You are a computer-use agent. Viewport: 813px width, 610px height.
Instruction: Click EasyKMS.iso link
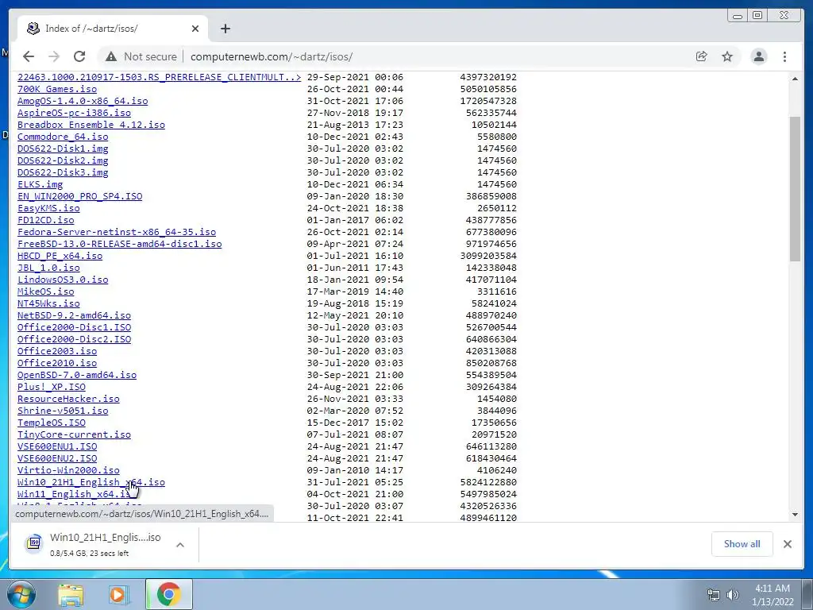[x=48, y=209]
